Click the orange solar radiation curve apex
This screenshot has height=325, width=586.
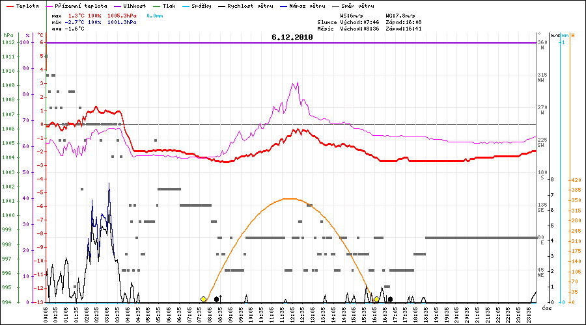click(290, 199)
